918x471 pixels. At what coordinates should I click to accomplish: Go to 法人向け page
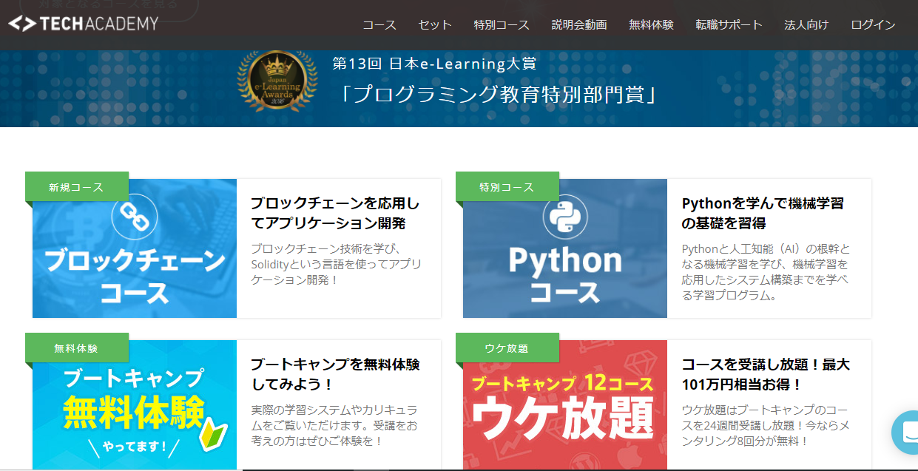coord(806,25)
